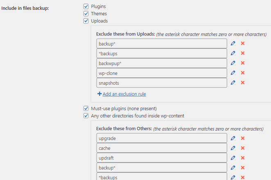Image resolution: width=271 pixels, height=180 pixels.
Task: Delete the snapshots exclusion rule
Action: coord(242,83)
